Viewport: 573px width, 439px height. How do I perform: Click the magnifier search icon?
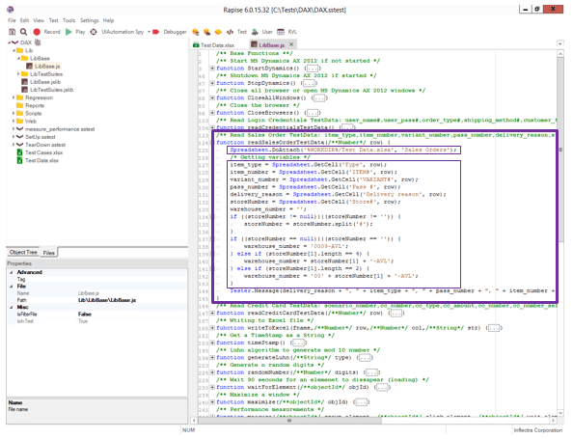[23, 32]
